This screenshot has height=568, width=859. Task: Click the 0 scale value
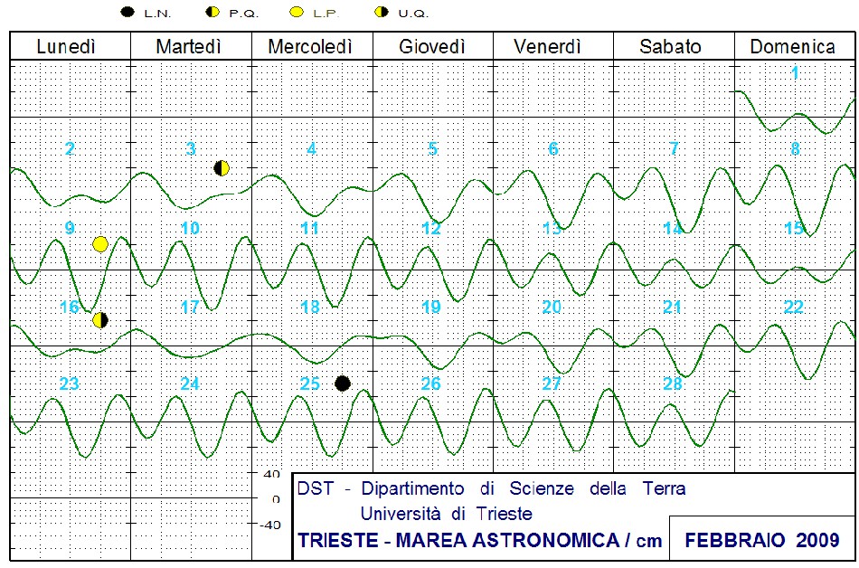pos(276,499)
